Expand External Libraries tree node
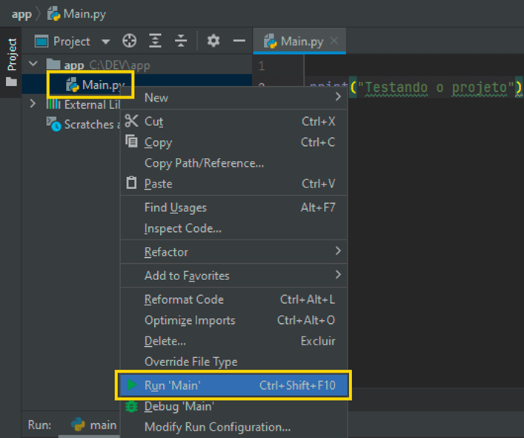The height and width of the screenshot is (438, 524). coord(33,104)
